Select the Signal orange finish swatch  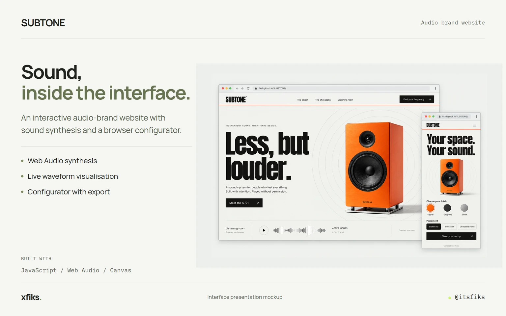click(x=430, y=208)
